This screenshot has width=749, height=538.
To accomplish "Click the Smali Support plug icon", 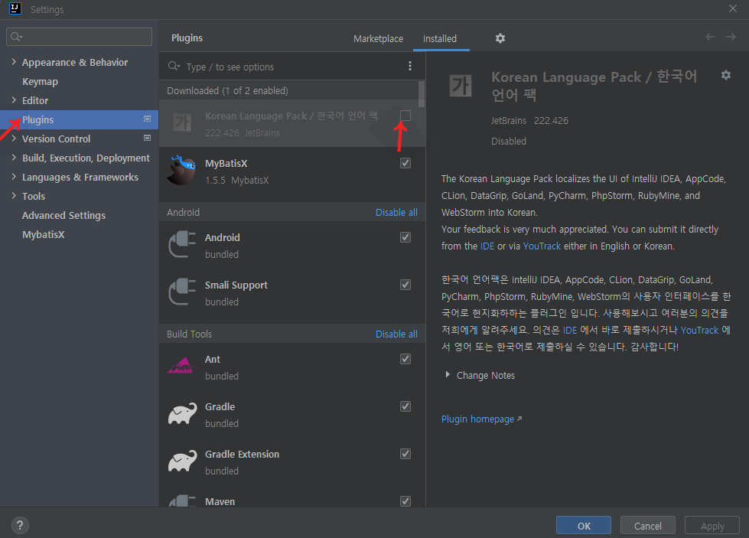I will [x=182, y=292].
